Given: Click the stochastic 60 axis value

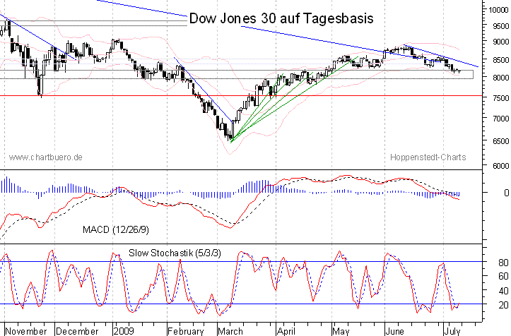Looking at the screenshot, I should point(503,276).
